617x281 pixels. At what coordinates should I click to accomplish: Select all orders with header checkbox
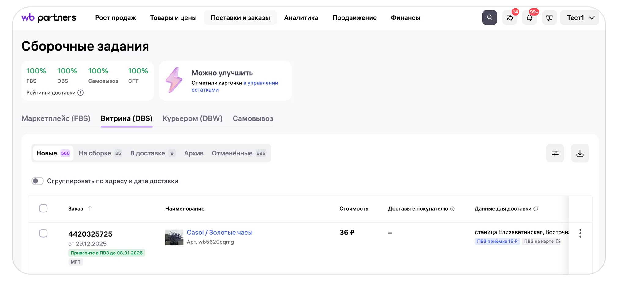coord(43,208)
